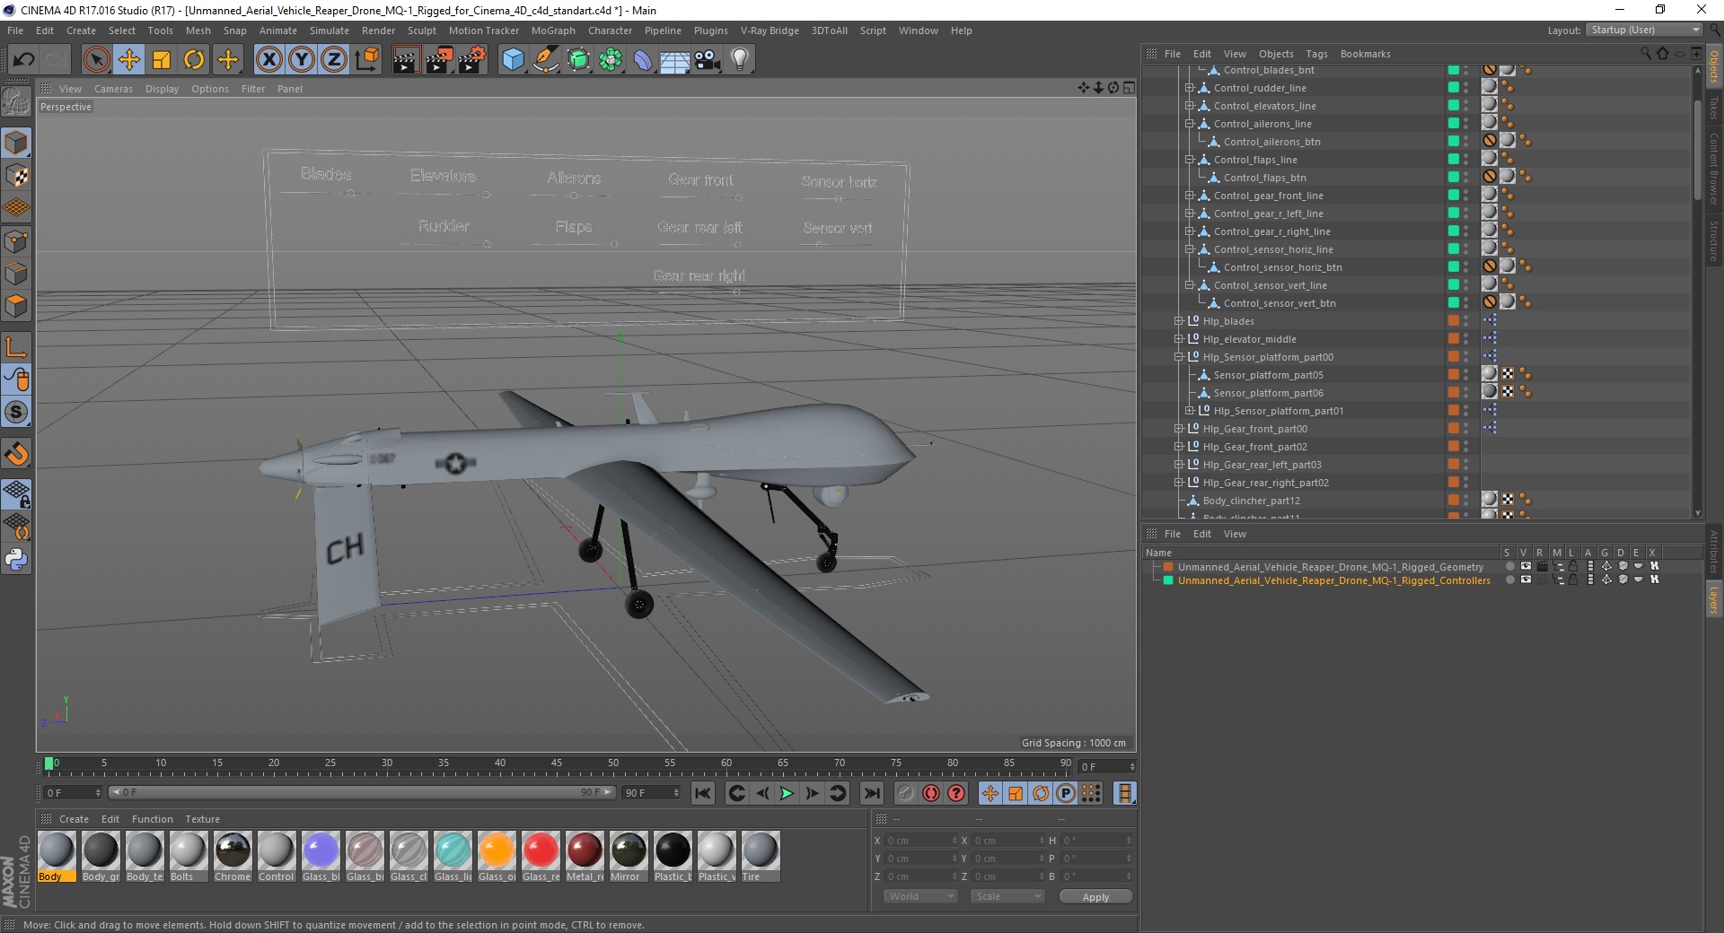Toggle Control_rudder_line editor visibility dots

click(x=1466, y=88)
